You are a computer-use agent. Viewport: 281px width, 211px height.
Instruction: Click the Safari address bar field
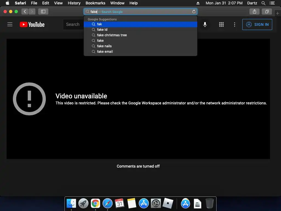click(x=140, y=12)
